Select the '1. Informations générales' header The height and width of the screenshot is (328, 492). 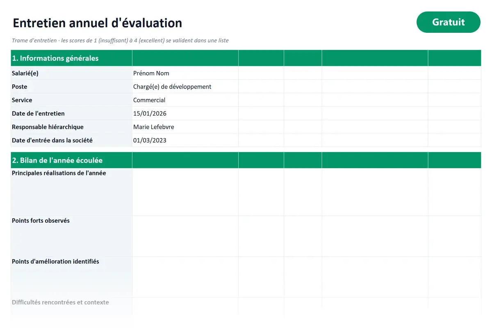coord(71,58)
